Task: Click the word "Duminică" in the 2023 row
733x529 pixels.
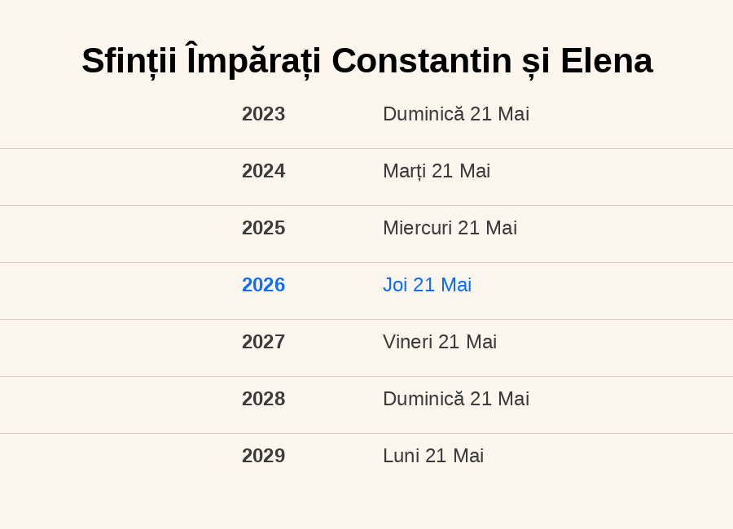Action: [x=423, y=114]
